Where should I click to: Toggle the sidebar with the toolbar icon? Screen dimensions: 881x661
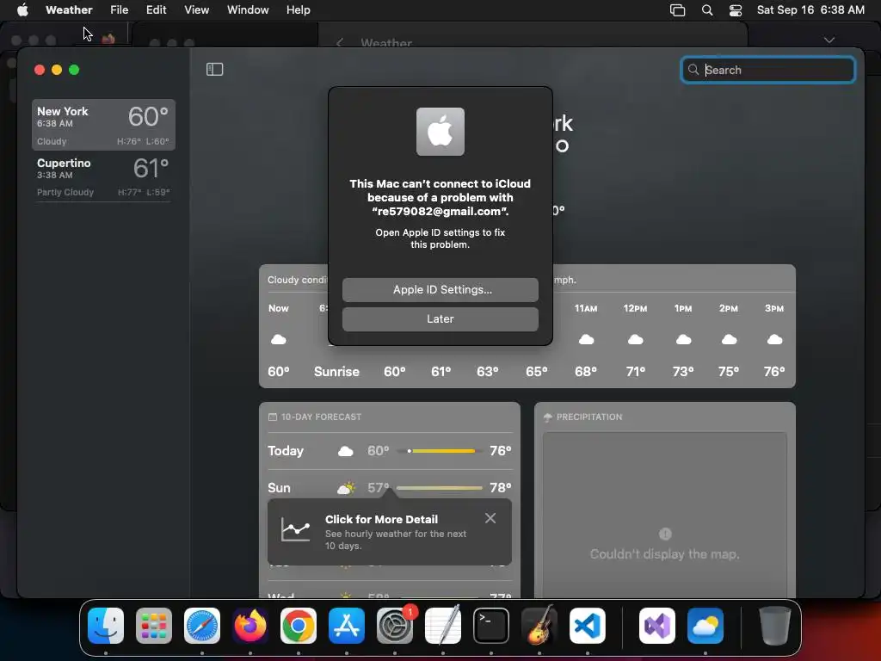pyautogui.click(x=214, y=69)
